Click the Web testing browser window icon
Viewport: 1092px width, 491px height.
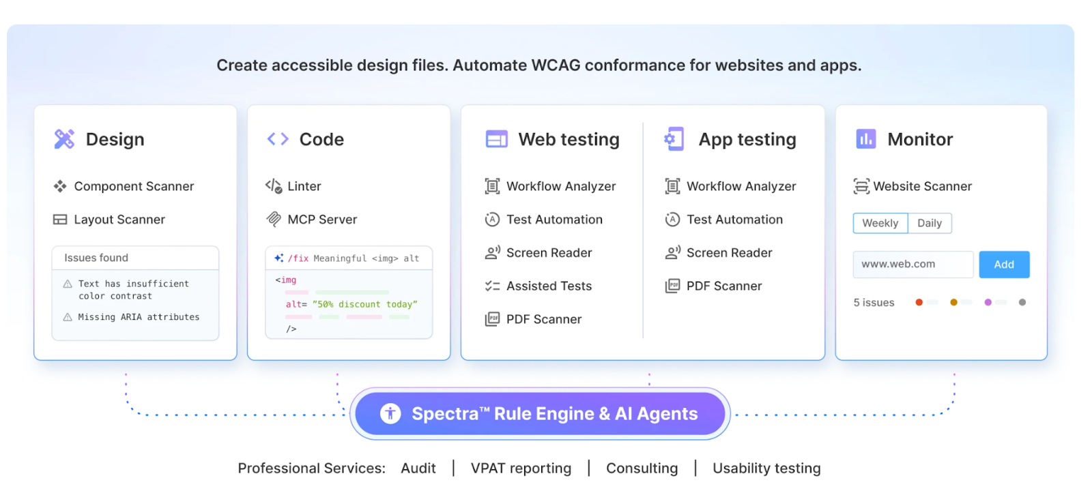[497, 139]
